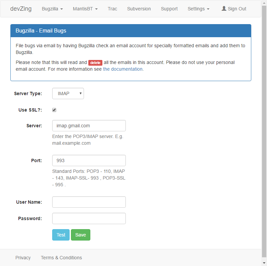Click the Password label

pyautogui.click(x=30, y=218)
